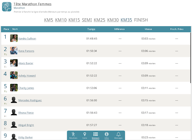Screen dimensions: 192x140
Task: Click the time 01:56:00
Action: coord(91,100)
